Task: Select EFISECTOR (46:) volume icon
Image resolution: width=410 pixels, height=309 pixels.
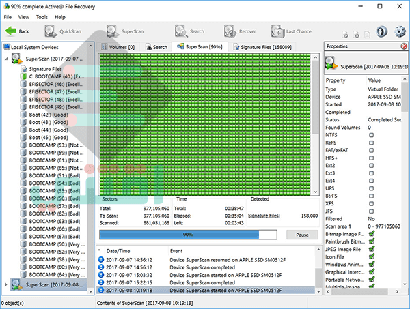Action: (23, 84)
